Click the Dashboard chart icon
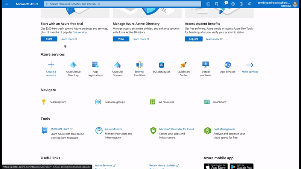This screenshot has width=301, height=169. [x=207, y=102]
